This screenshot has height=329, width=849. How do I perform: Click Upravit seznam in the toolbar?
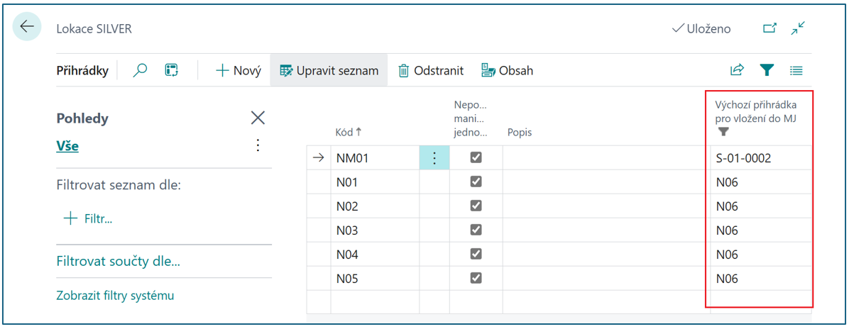point(329,70)
